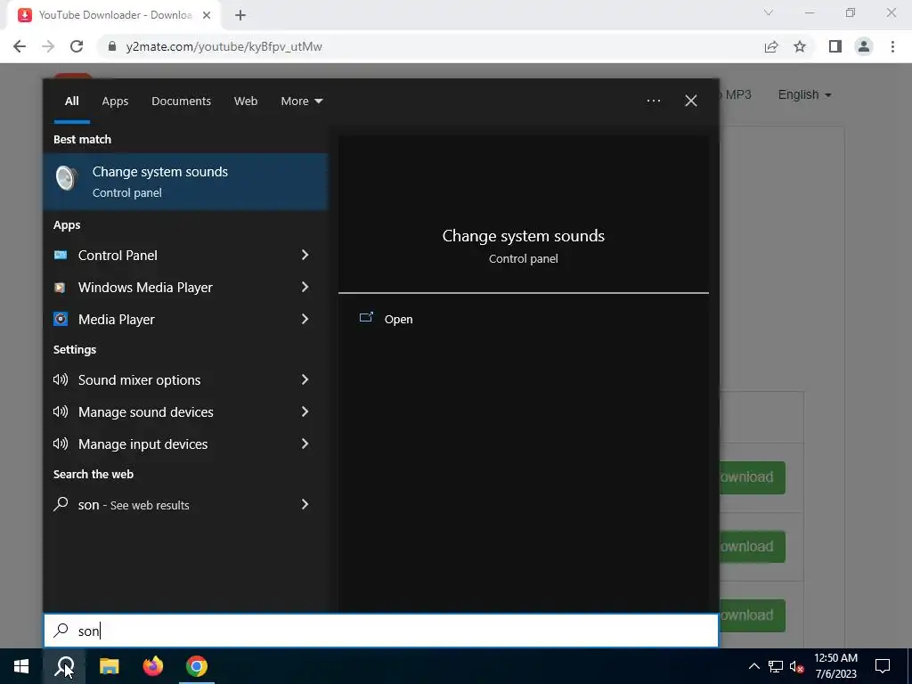The height and width of the screenshot is (684, 912).
Task: Click Sound mixer options speaker icon
Action: pos(61,379)
